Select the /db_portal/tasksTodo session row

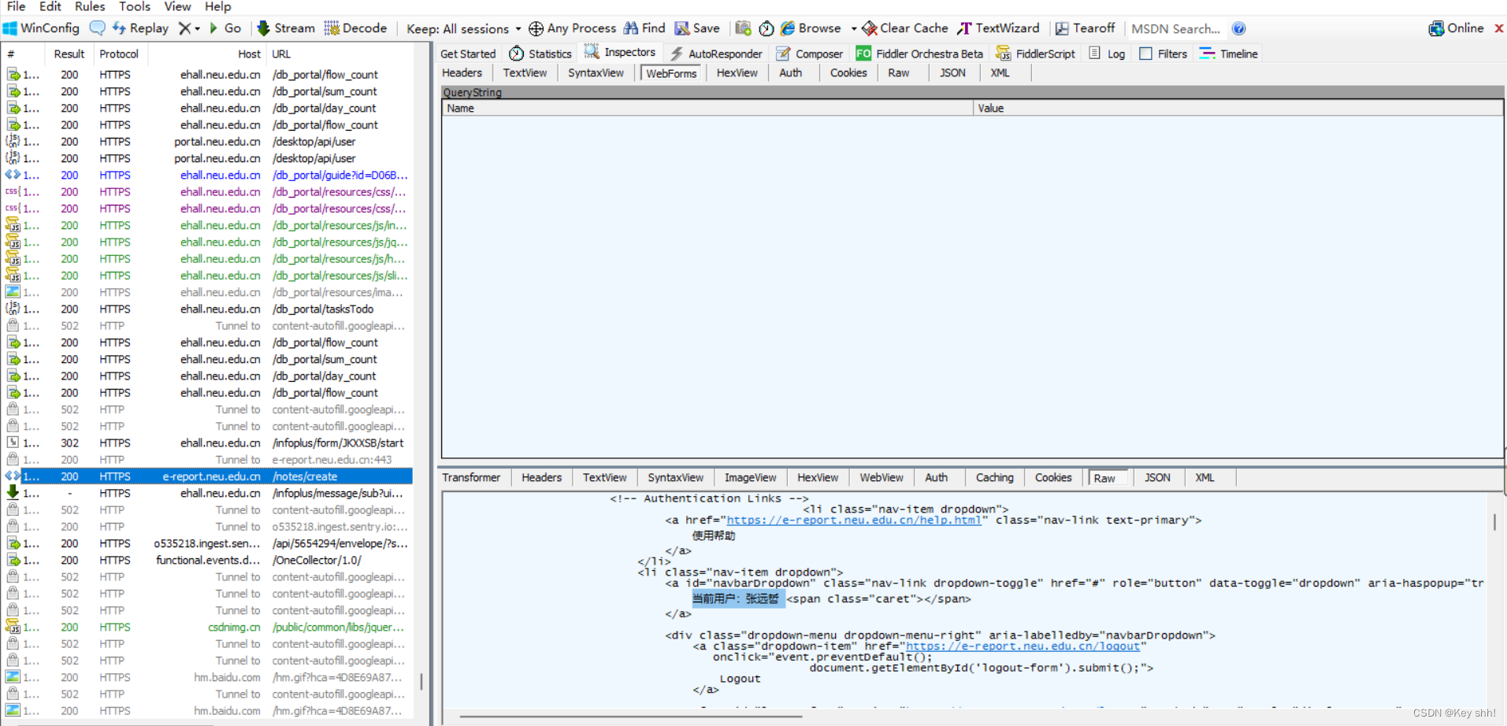coord(207,309)
